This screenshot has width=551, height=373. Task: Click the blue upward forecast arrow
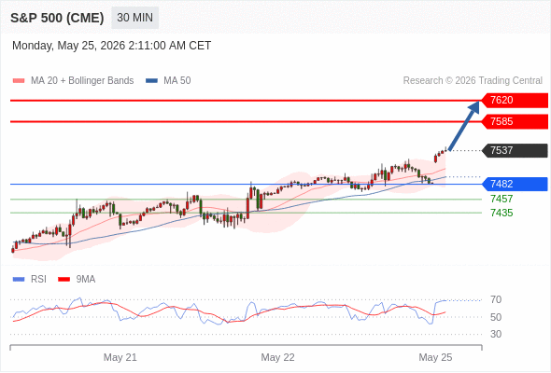[464, 126]
